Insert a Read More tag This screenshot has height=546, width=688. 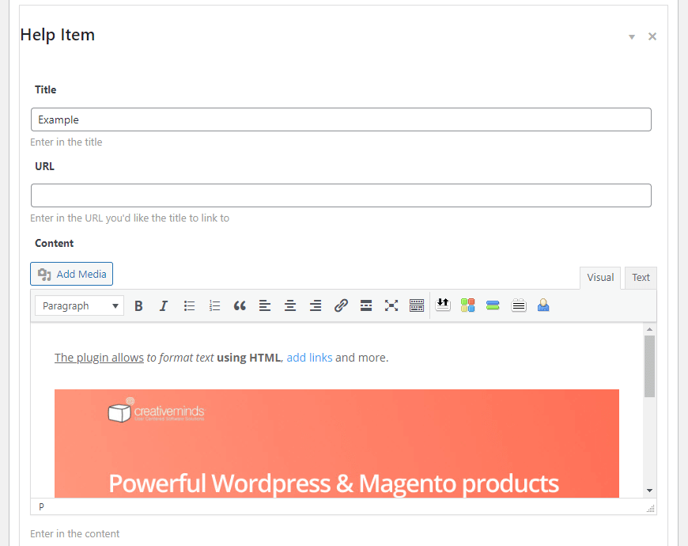pyautogui.click(x=366, y=305)
